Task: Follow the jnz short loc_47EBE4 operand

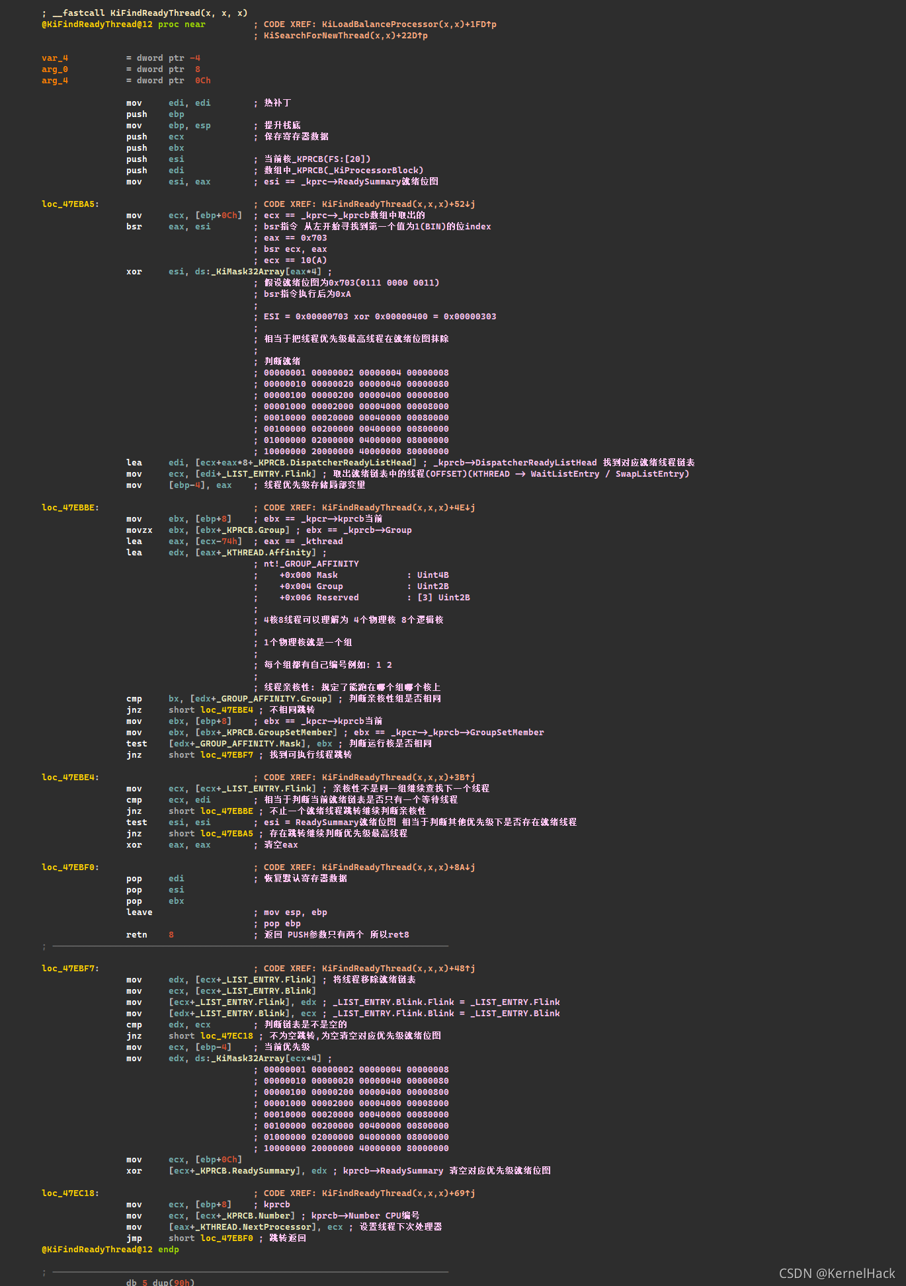Action: pos(227,710)
